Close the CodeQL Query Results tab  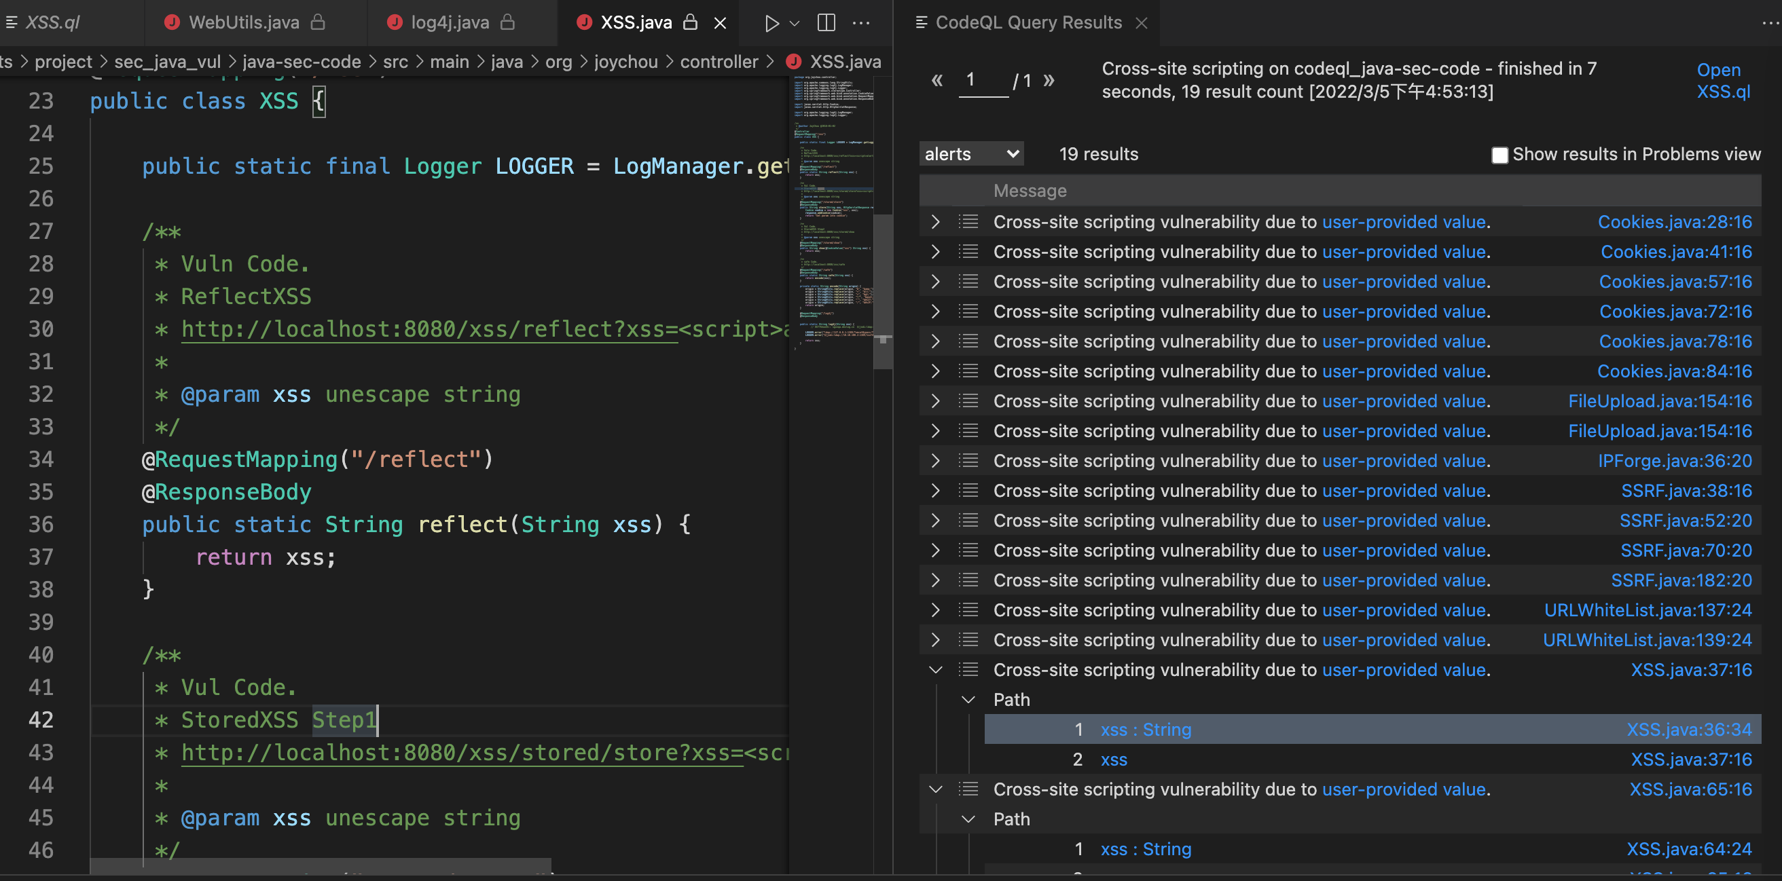tap(1142, 23)
